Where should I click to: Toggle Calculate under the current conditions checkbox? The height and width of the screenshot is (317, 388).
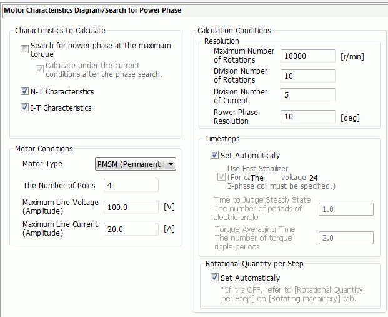(40, 69)
